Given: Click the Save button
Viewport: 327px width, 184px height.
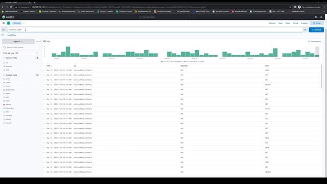Looking at the screenshot, I should 317,23.
